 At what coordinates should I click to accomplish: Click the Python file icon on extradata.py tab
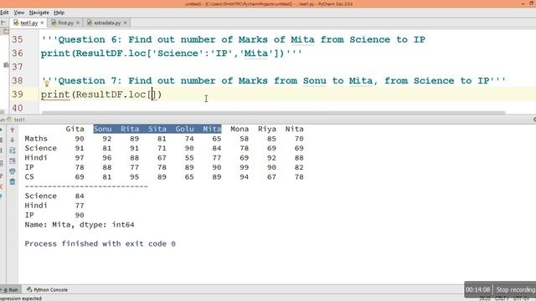click(90, 23)
